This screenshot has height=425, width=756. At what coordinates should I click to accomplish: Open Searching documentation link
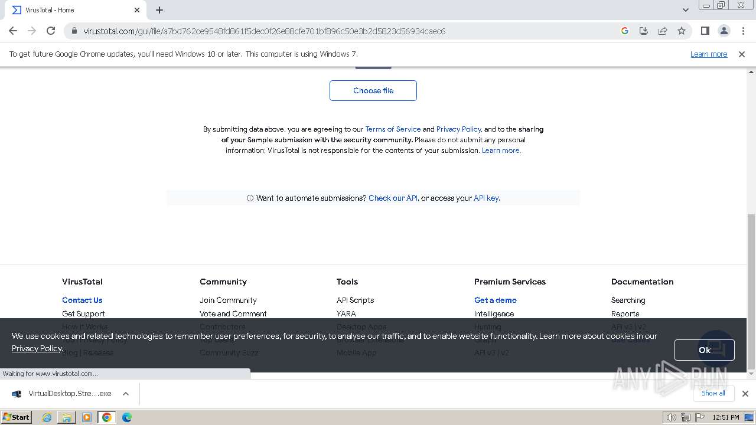[x=628, y=300]
